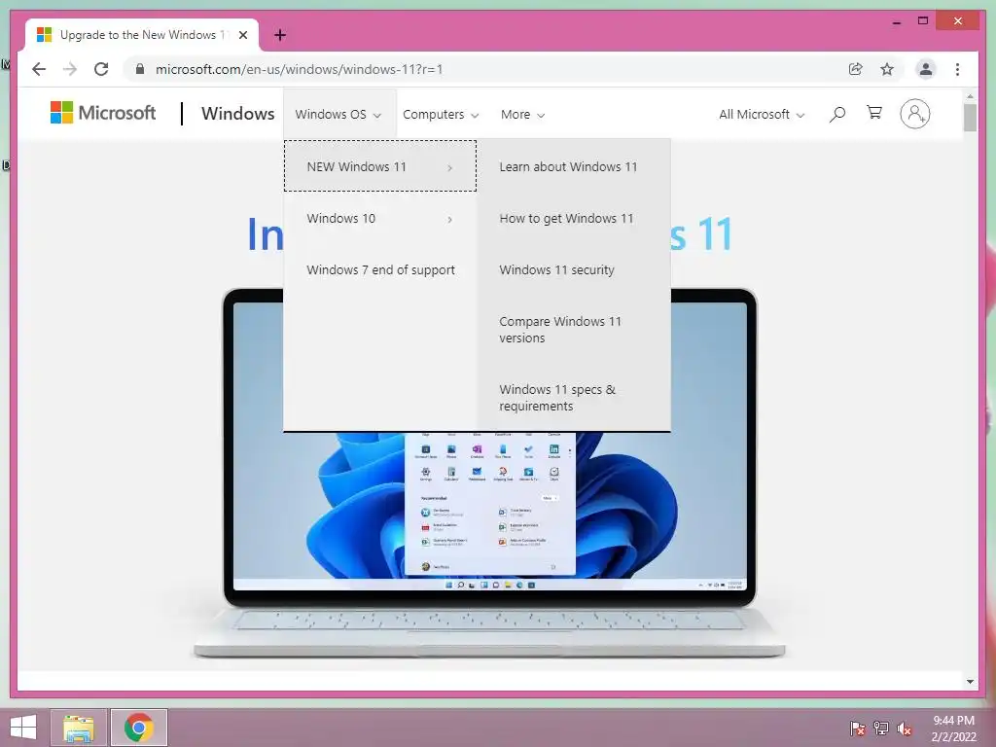Click the taskbar clock showing 9:44 PM
The width and height of the screenshot is (996, 747).
pyautogui.click(x=953, y=728)
